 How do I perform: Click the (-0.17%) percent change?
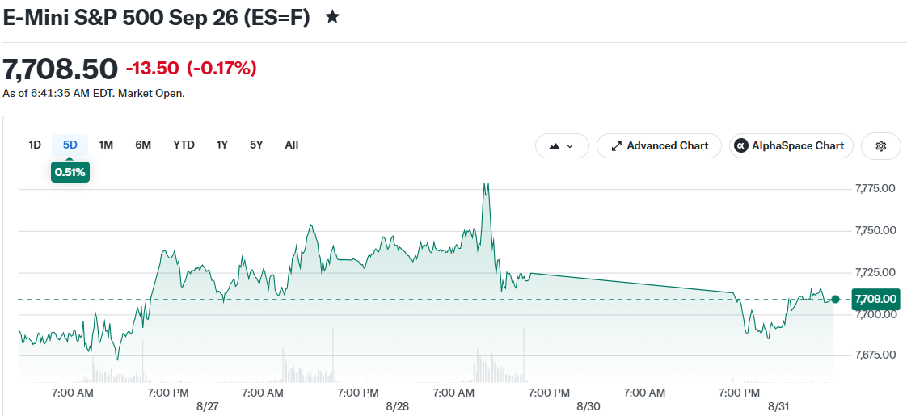tap(221, 69)
